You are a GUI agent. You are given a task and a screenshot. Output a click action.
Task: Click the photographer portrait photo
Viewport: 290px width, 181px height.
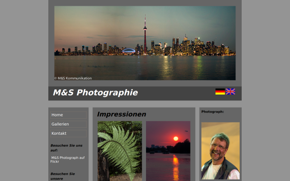point(220,151)
